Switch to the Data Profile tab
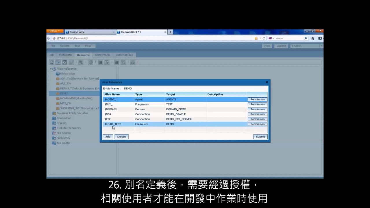This screenshot has height=208, width=370. (x=103, y=55)
